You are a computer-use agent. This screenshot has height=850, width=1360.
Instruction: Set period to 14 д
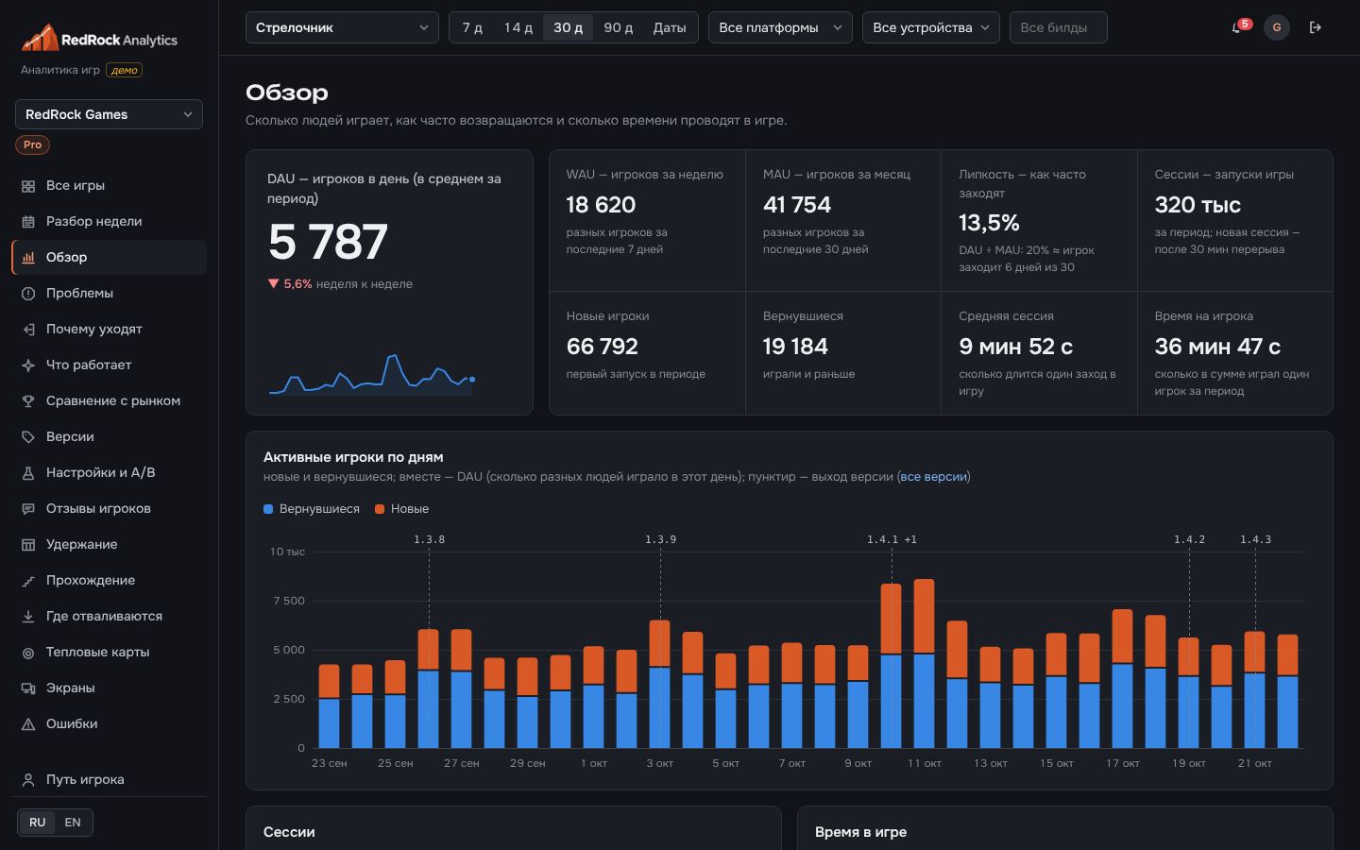518,27
